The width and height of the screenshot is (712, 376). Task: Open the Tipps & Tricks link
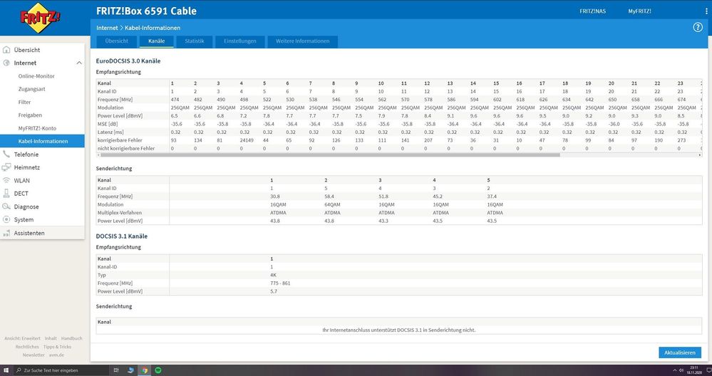tap(57, 347)
